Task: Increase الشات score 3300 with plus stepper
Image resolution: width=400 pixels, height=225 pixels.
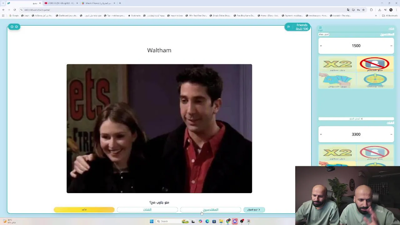Action: (321, 134)
